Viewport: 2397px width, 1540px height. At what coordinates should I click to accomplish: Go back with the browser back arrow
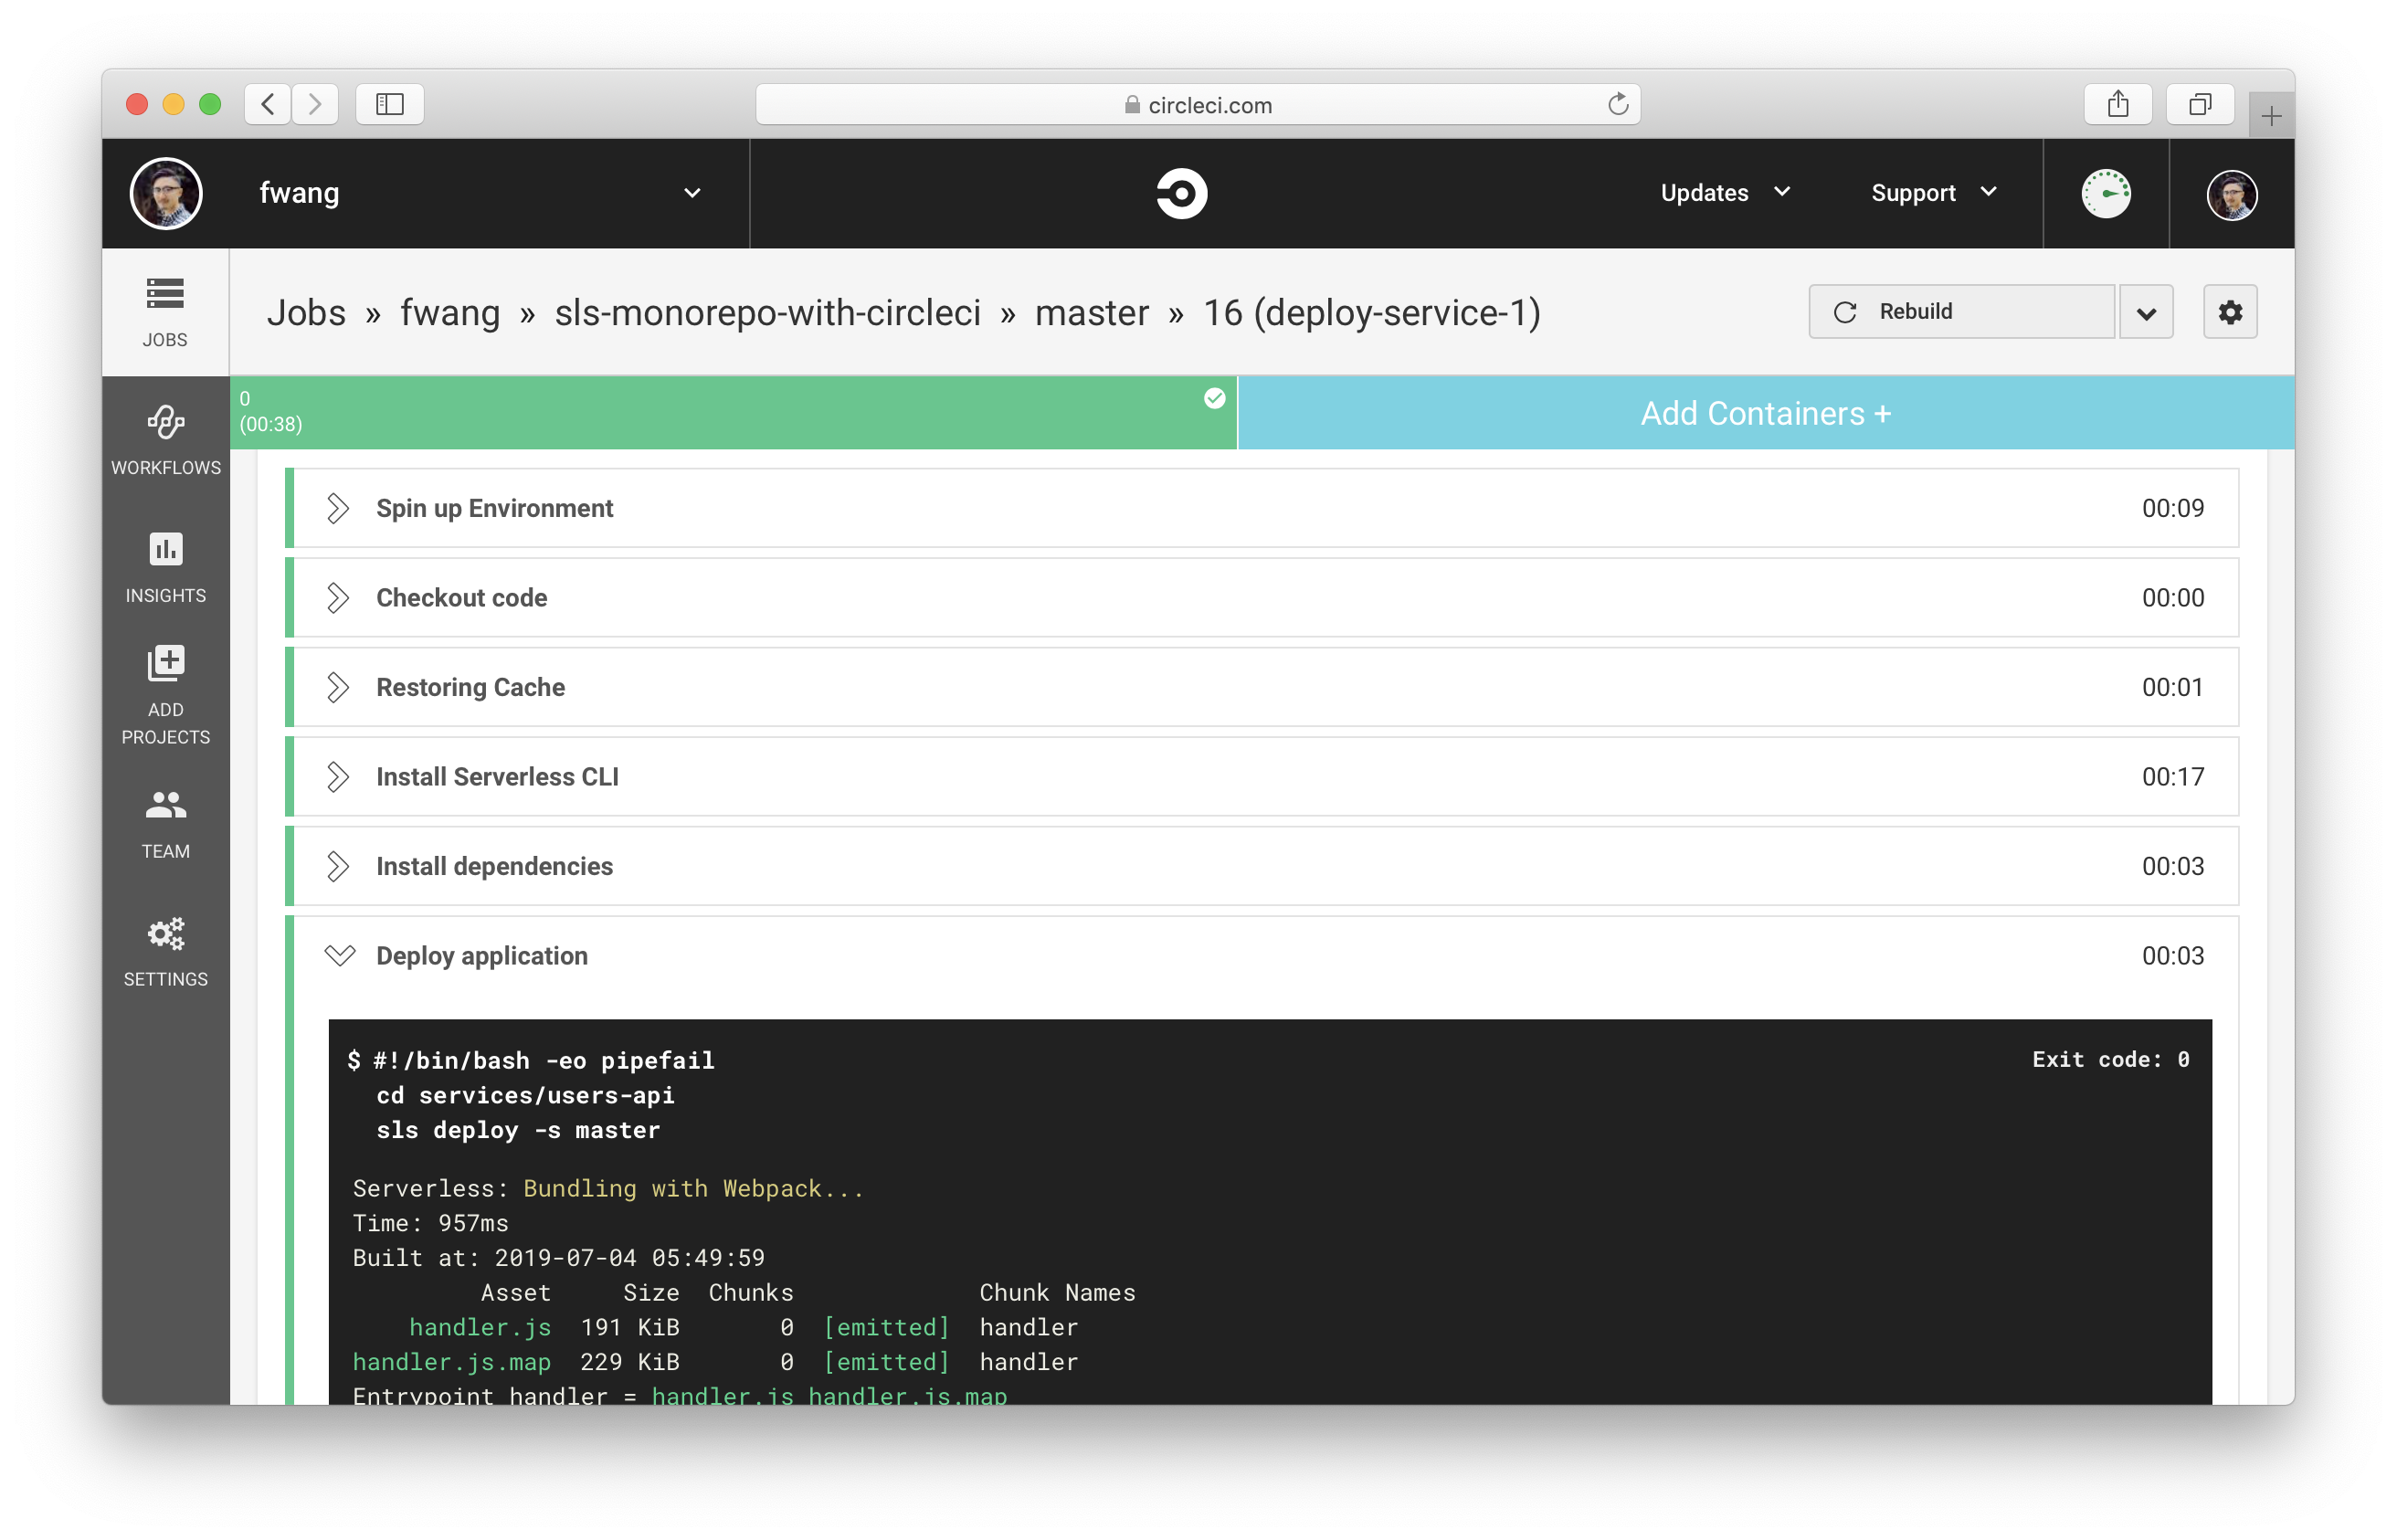[268, 104]
